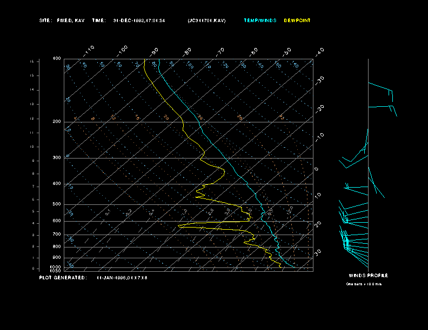Click the SITE: FIXED, KAV header text
Viewport: 428px width, 330px height.
click(x=62, y=20)
